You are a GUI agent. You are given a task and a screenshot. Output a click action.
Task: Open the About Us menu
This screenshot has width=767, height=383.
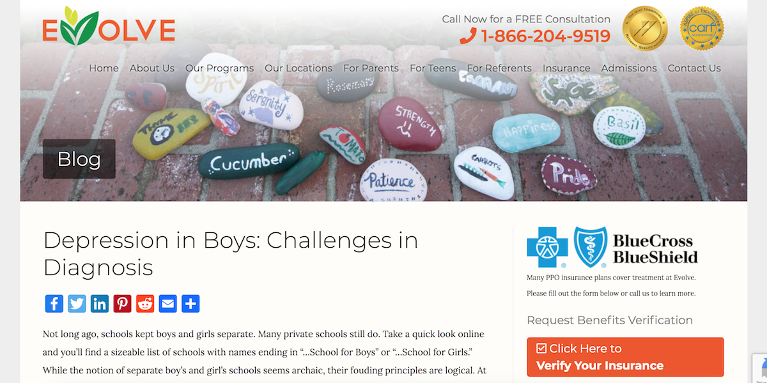pyautogui.click(x=152, y=68)
